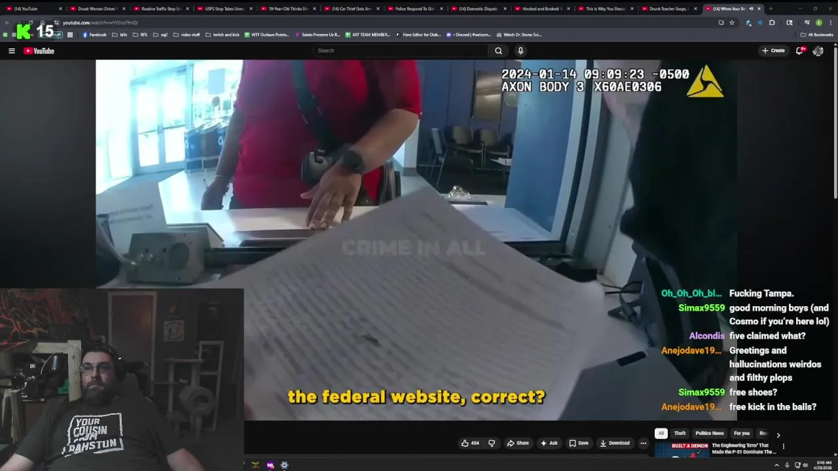Open a new browser tab

coord(771,9)
